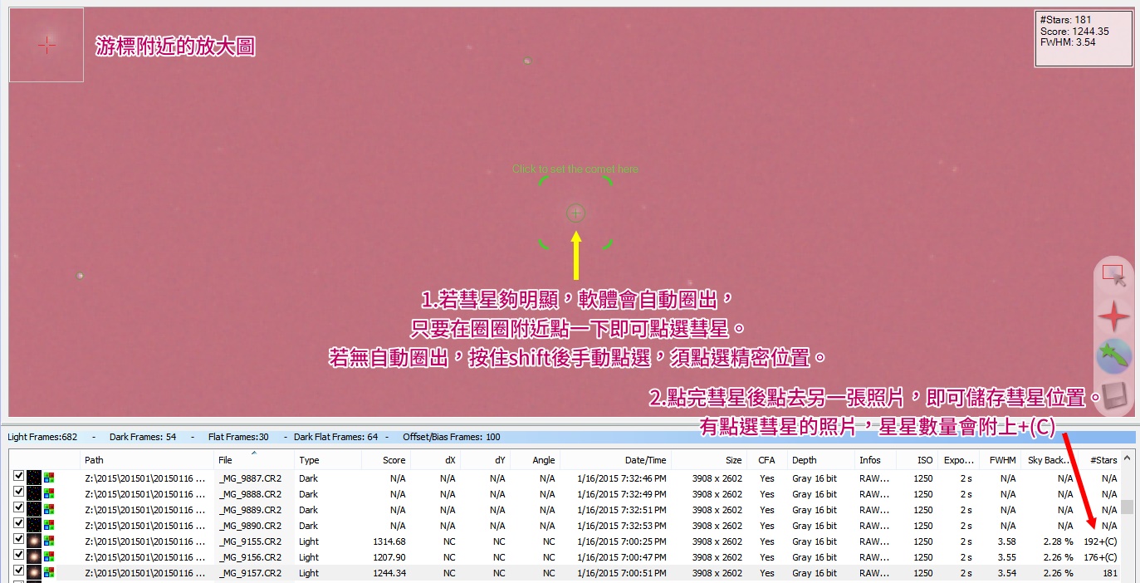Click the RGB color icon for _MG_9156.CR2
The image size is (1140, 583).
pos(50,557)
